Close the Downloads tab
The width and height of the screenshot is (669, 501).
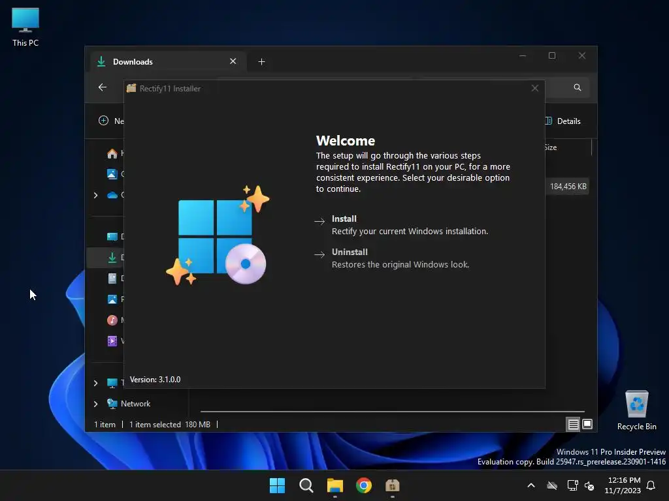click(x=233, y=61)
